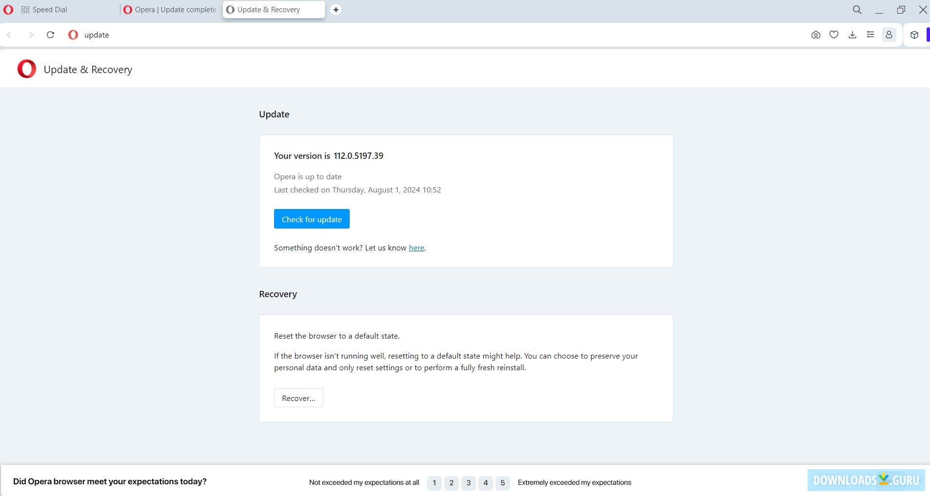Click the Opera logo beside Update & Recovery heading

click(x=27, y=69)
